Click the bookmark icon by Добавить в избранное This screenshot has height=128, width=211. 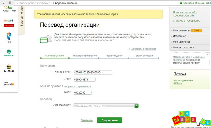[x=129, y=49]
